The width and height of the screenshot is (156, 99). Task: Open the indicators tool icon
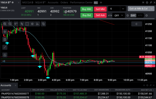[37, 24]
